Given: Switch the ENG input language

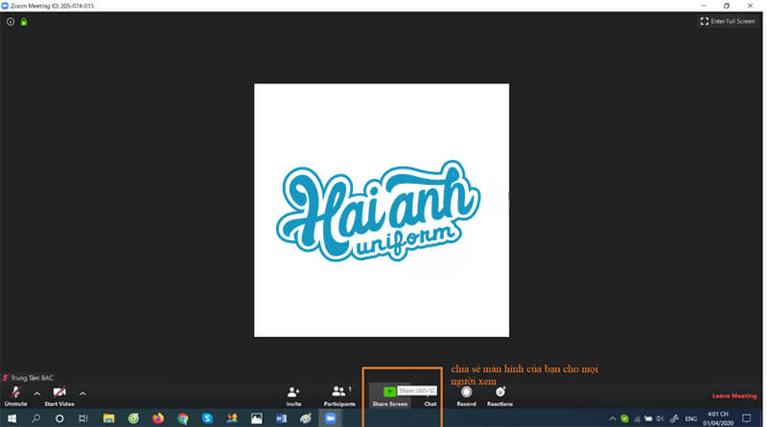Looking at the screenshot, I should pos(690,418).
